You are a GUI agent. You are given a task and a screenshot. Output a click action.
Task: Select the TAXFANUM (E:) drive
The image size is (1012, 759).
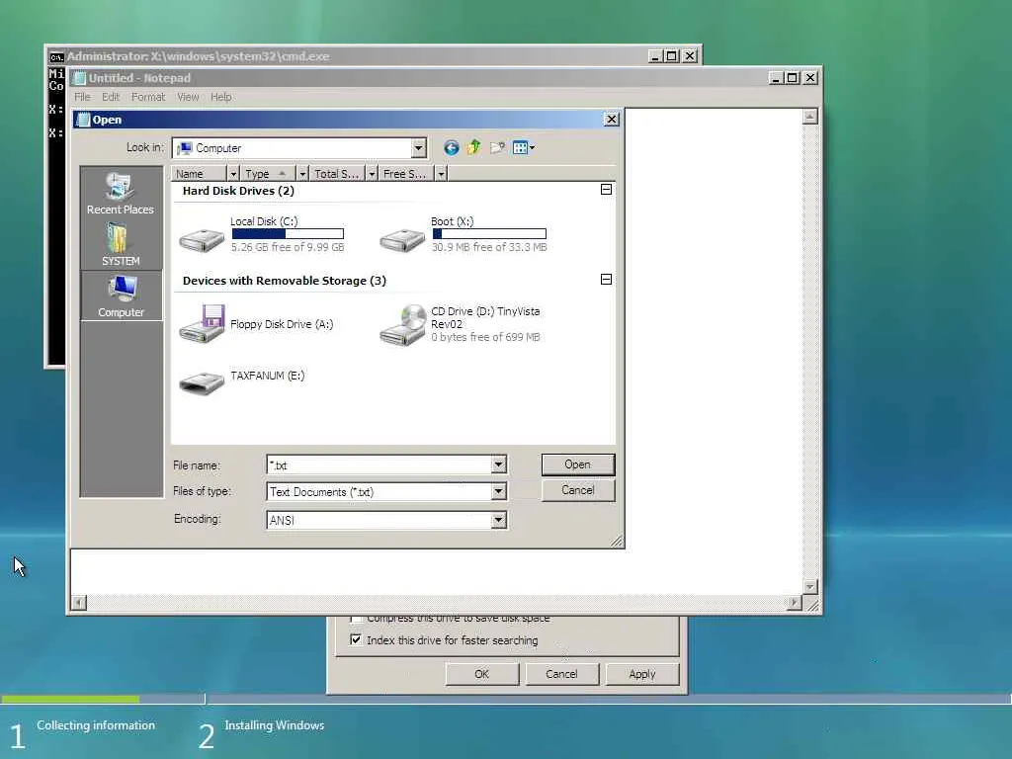point(242,380)
